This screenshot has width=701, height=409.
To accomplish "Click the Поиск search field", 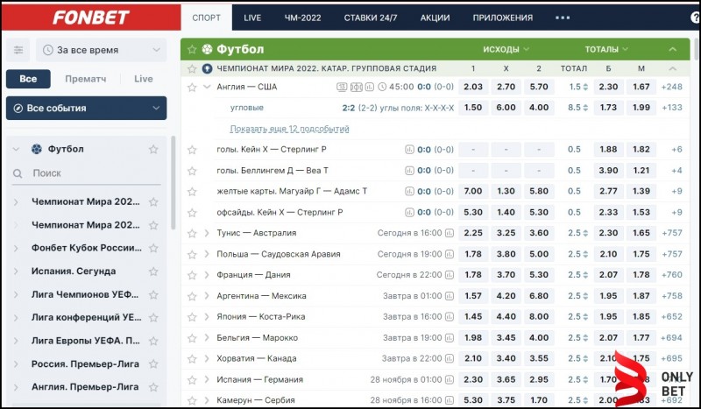I will [x=86, y=173].
